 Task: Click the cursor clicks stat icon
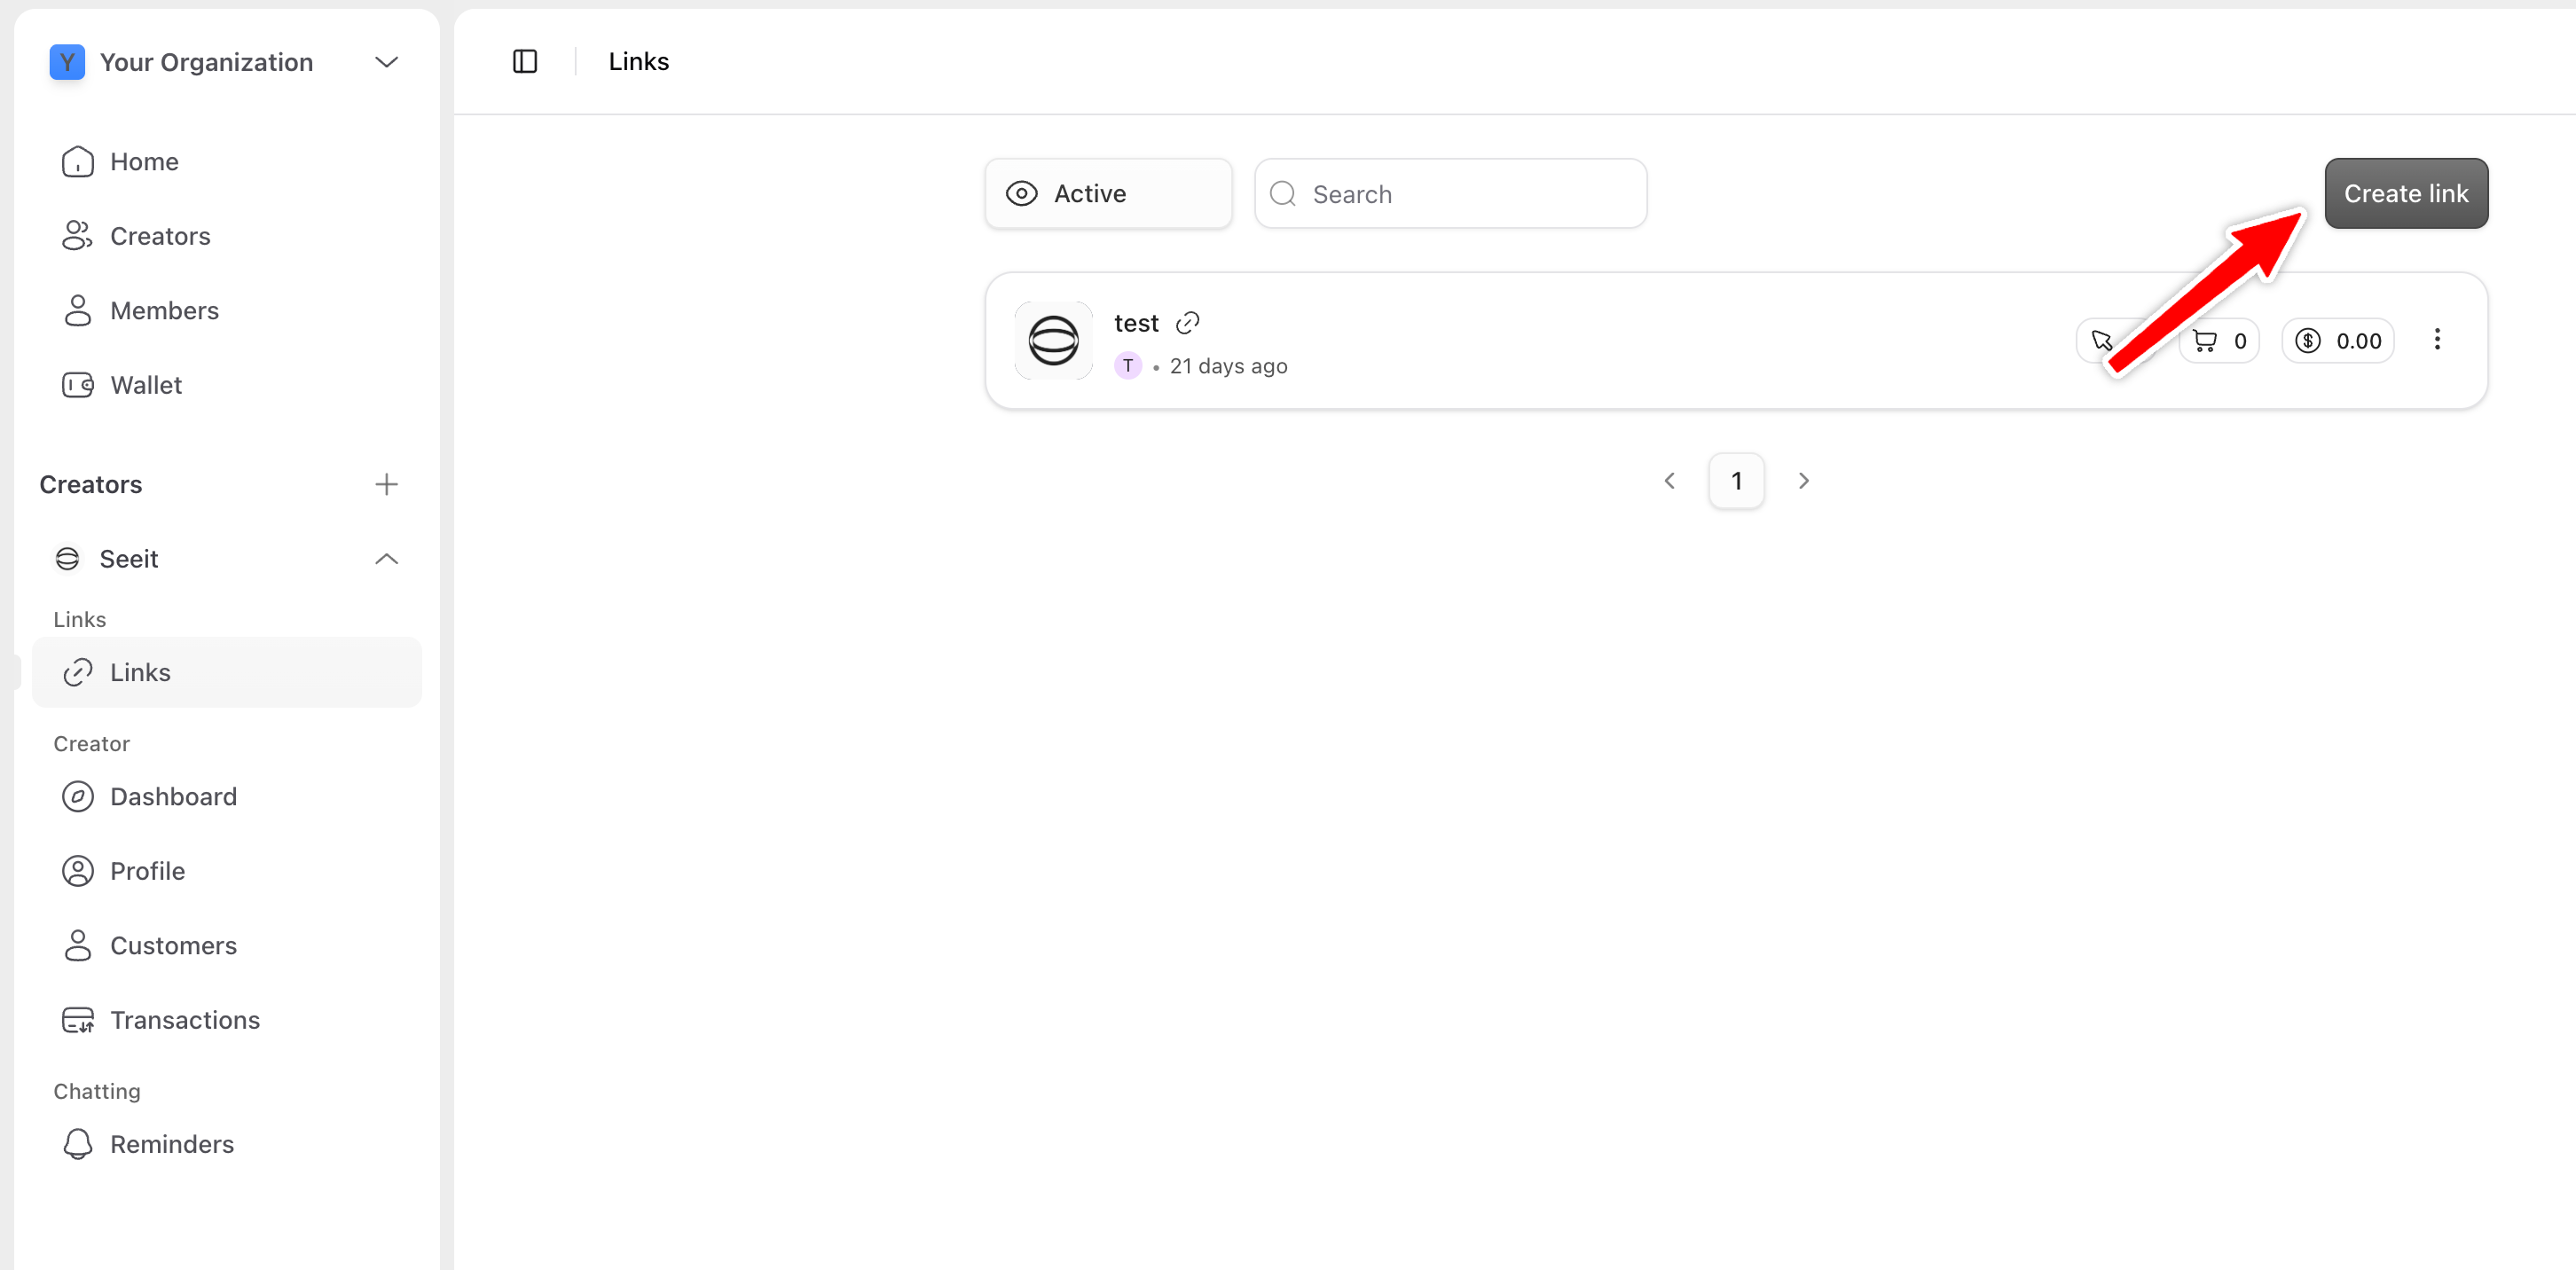2101,341
